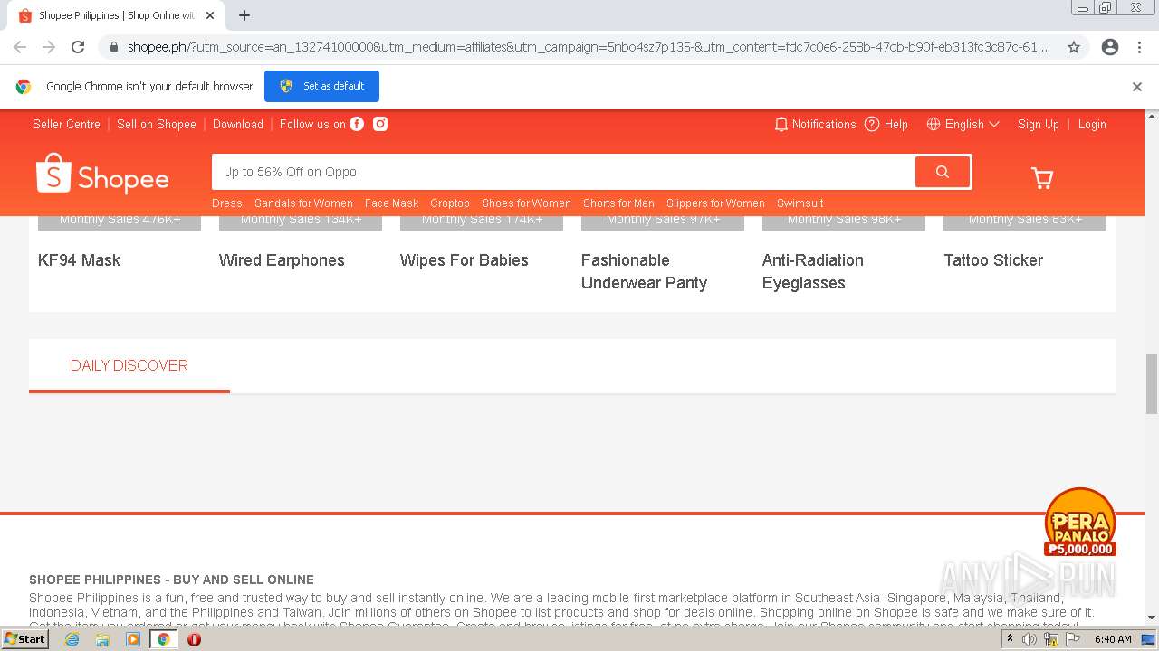Expand the English language dropdown
The image size is (1159, 651).
[x=963, y=124]
